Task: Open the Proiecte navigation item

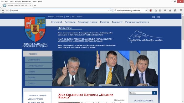Action: 105,22
